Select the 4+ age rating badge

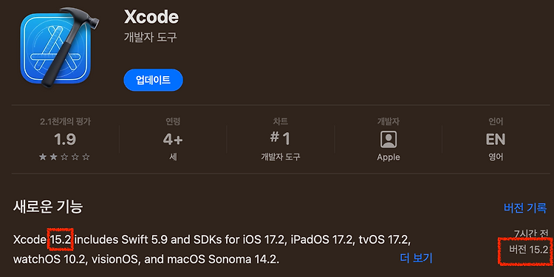point(173,140)
